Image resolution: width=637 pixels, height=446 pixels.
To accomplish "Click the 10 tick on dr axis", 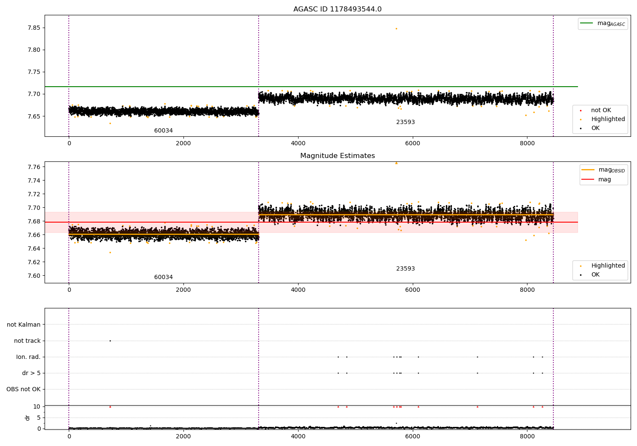I will tap(37, 407).
